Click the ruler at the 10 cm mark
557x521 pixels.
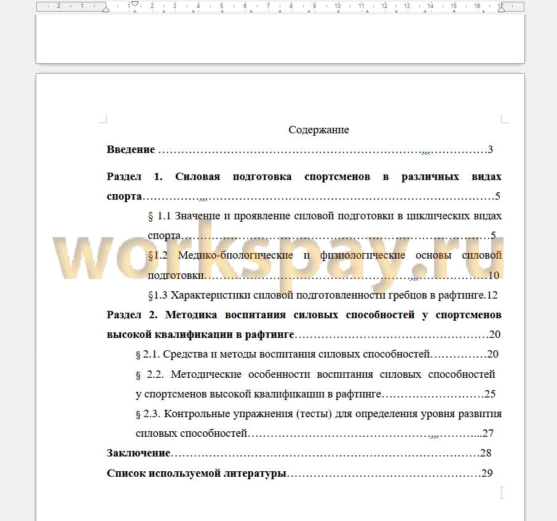point(338,6)
